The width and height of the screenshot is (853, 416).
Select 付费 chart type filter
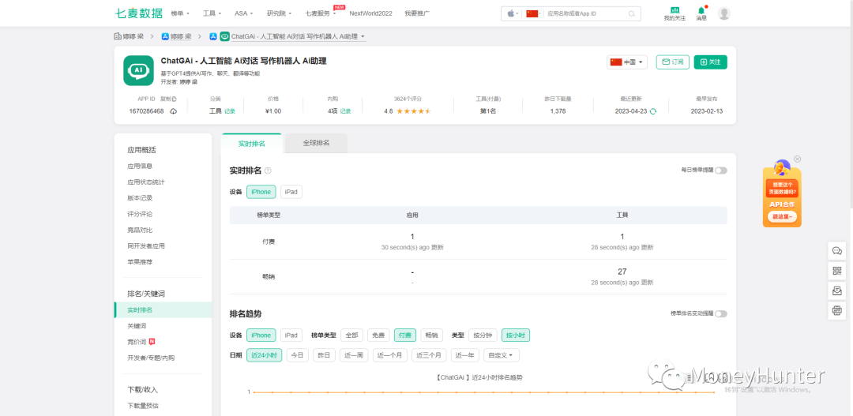click(404, 335)
